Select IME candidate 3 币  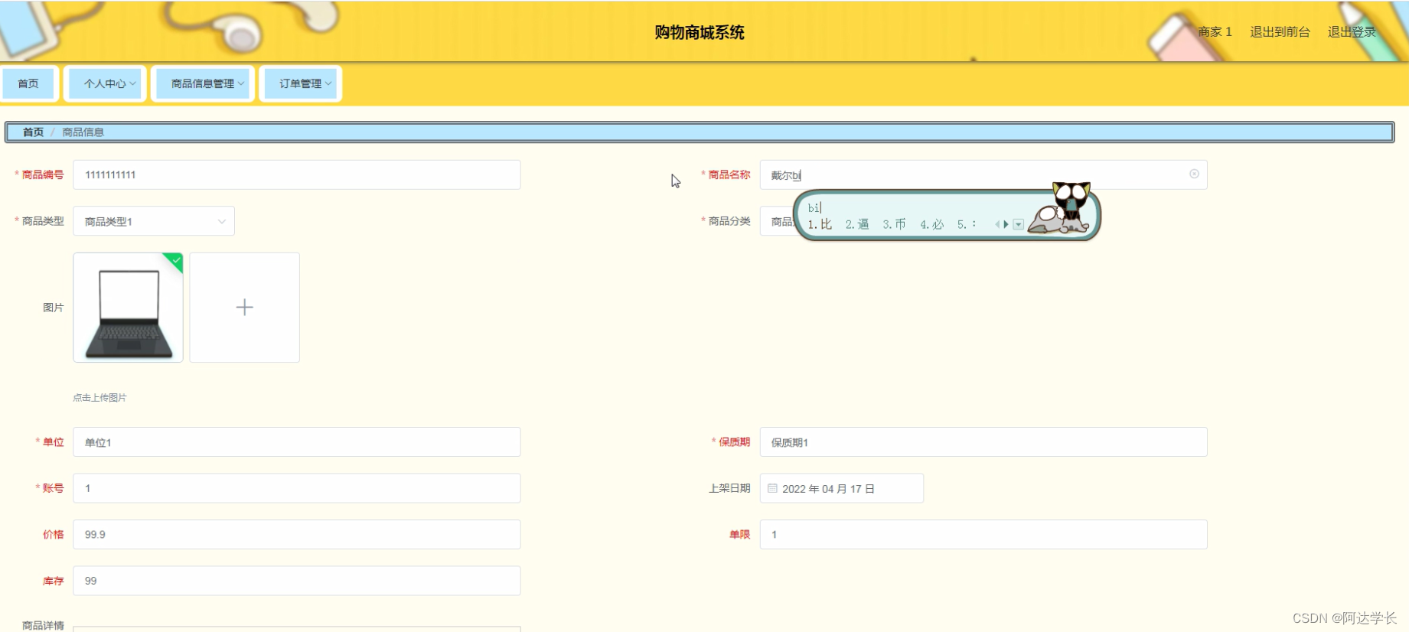tap(894, 224)
